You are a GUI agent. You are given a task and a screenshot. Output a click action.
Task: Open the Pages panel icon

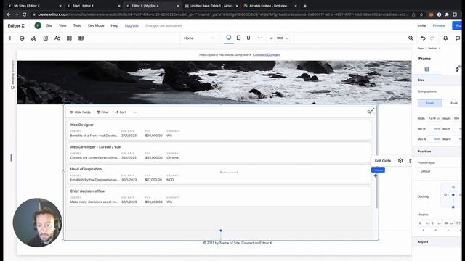coord(46,38)
